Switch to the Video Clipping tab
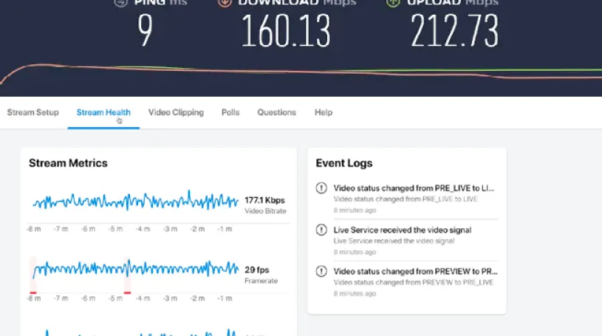The height and width of the screenshot is (336, 602). (x=176, y=113)
